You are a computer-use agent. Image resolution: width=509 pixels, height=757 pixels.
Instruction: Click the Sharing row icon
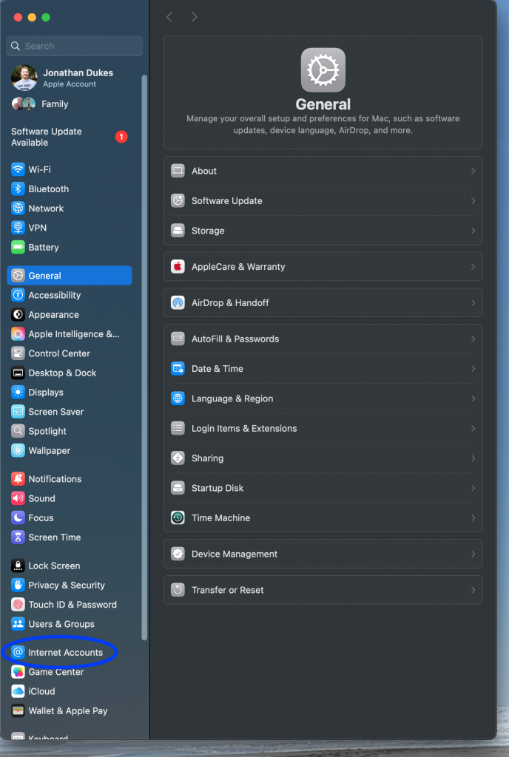point(178,458)
